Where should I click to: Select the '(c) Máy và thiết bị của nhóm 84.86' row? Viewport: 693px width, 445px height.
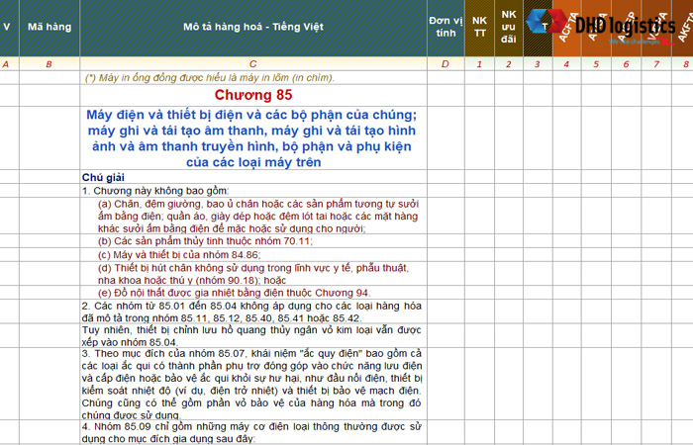tap(253, 255)
